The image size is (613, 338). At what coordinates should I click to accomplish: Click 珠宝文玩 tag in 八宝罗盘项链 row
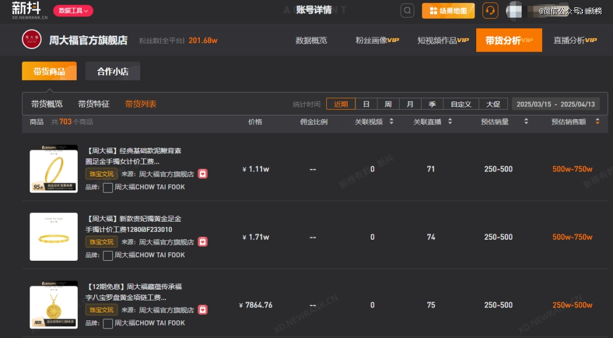click(102, 310)
